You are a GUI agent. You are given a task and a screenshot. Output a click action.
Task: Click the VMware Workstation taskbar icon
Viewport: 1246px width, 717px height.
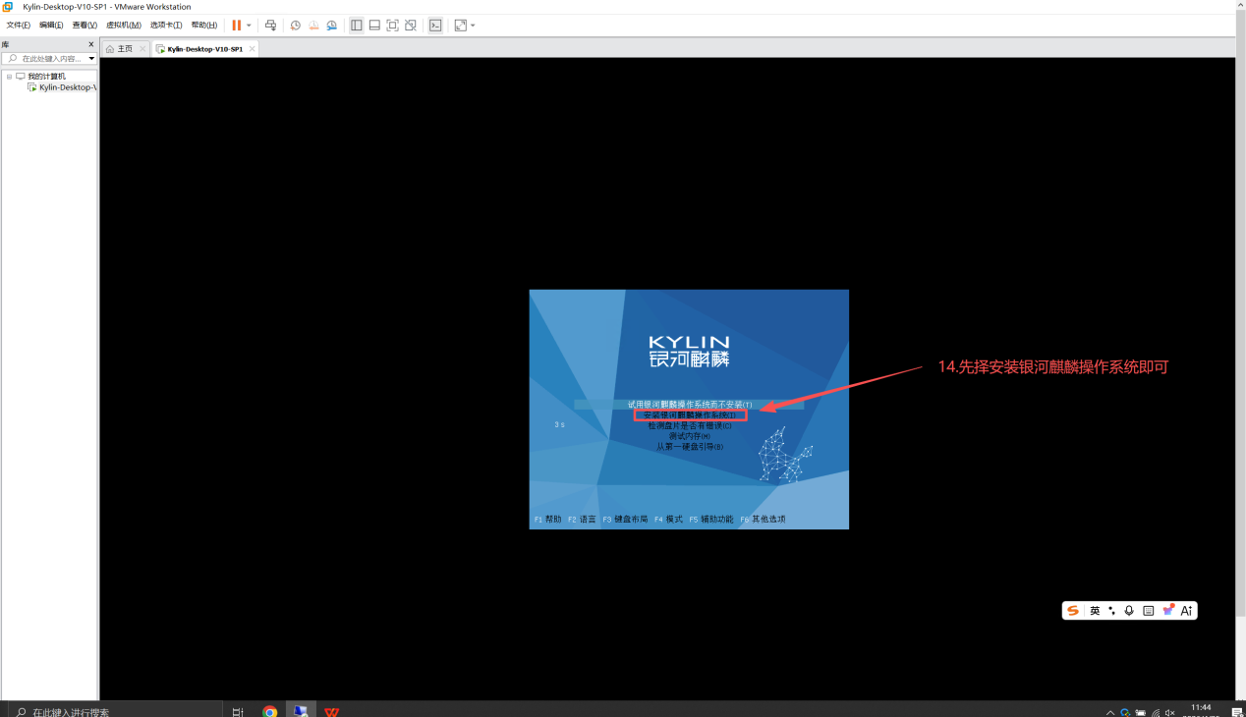click(301, 711)
